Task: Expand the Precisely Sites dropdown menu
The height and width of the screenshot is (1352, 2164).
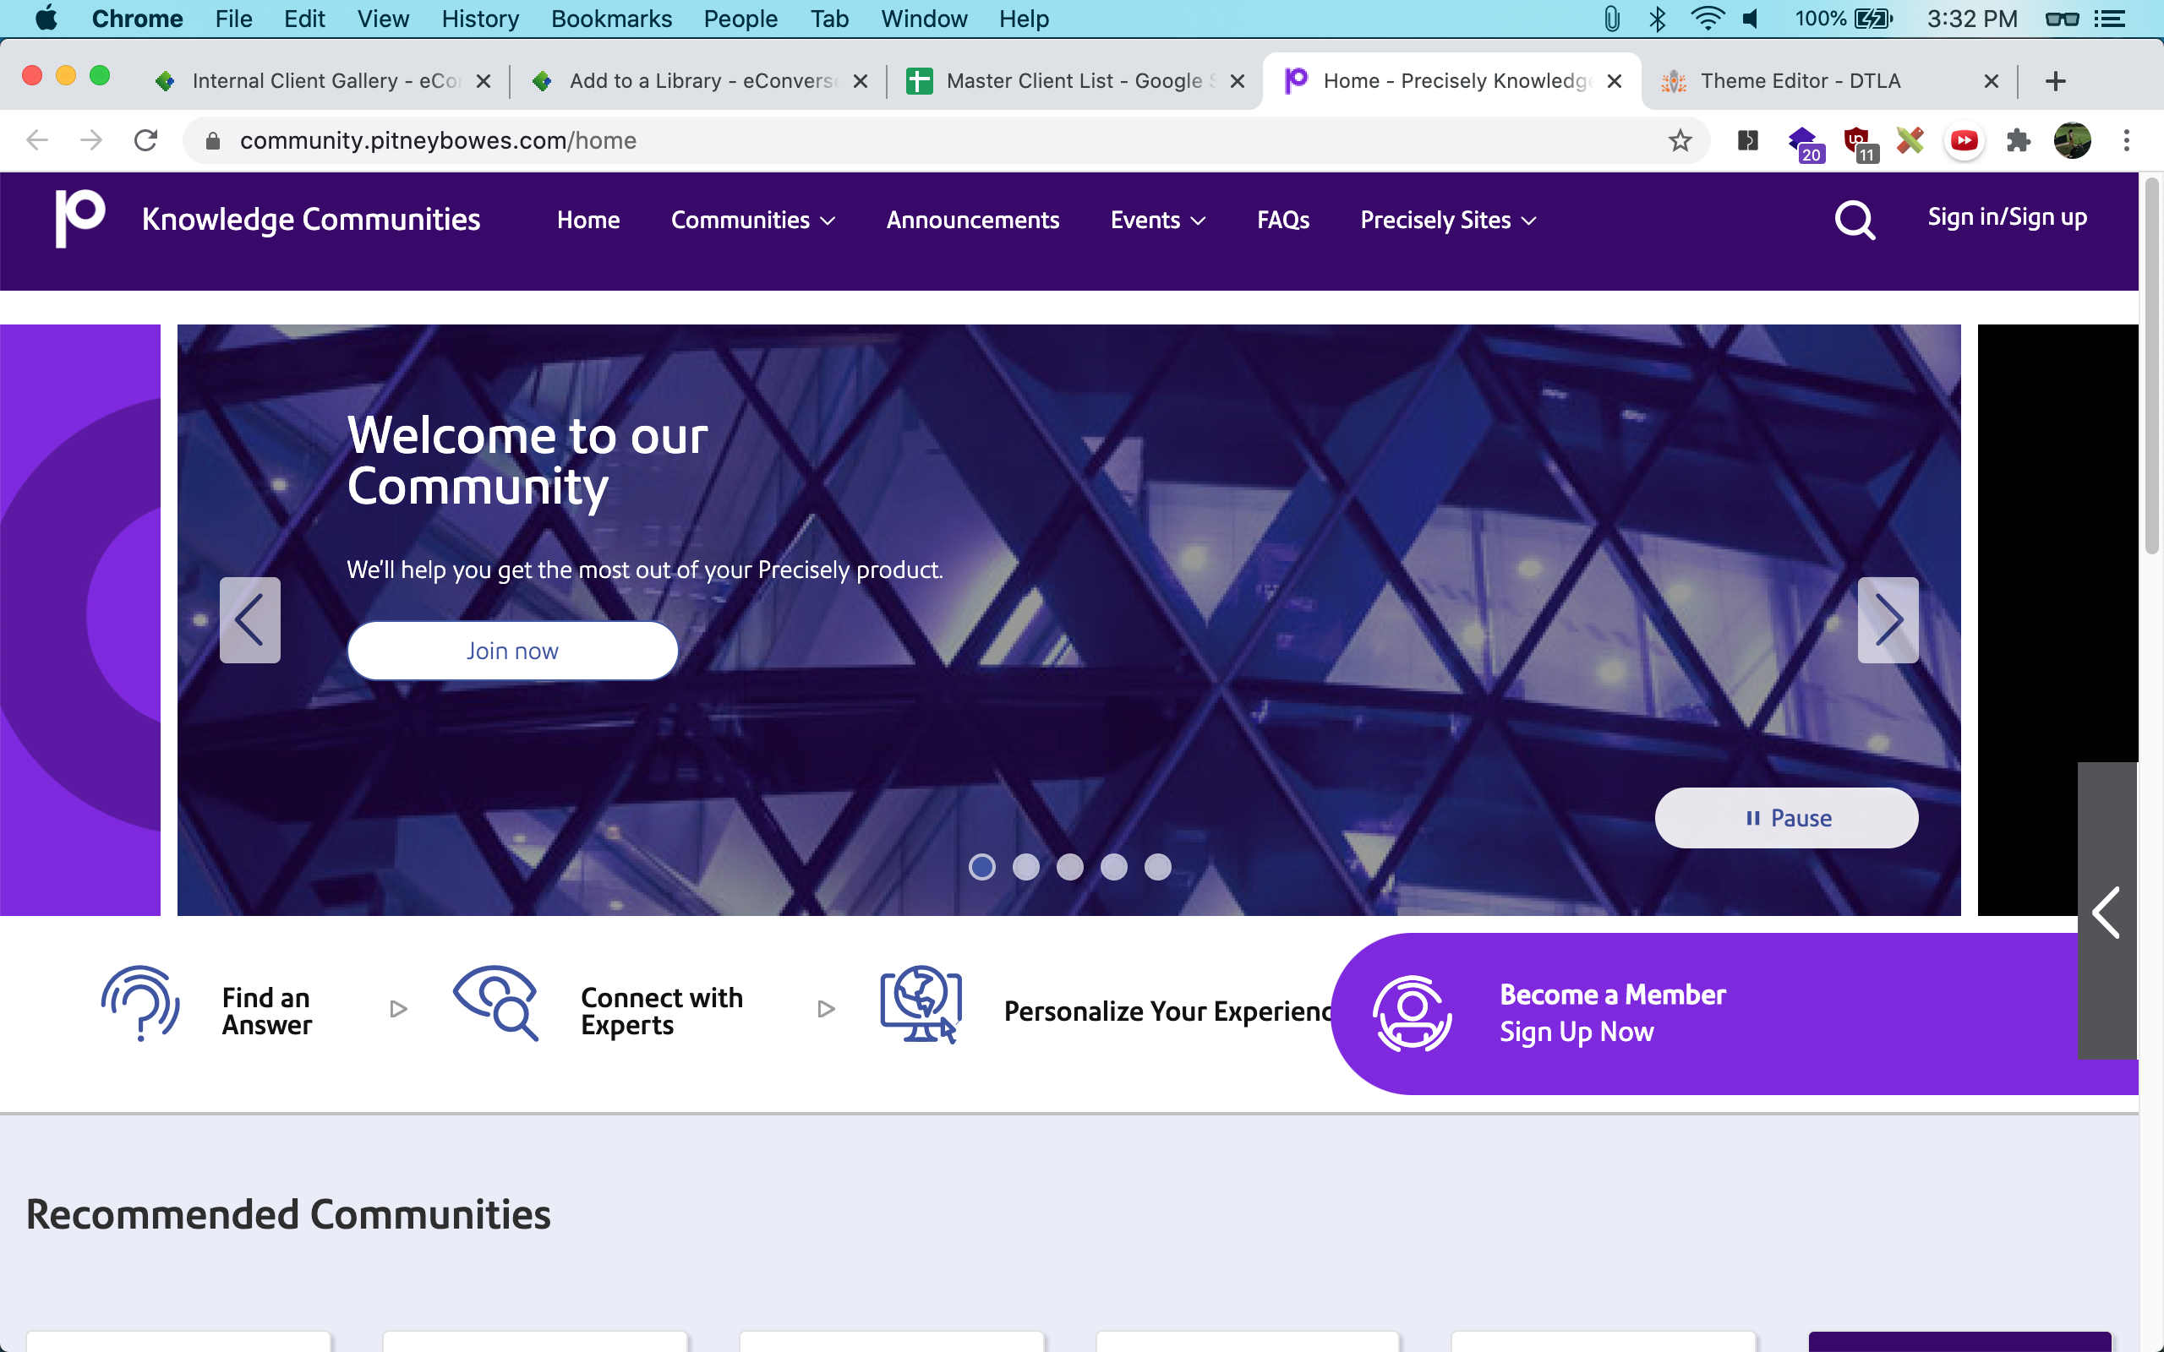Action: click(1448, 220)
